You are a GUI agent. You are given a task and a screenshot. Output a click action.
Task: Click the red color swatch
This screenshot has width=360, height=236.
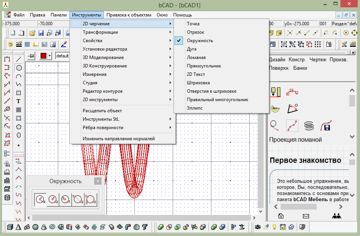(x=43, y=56)
